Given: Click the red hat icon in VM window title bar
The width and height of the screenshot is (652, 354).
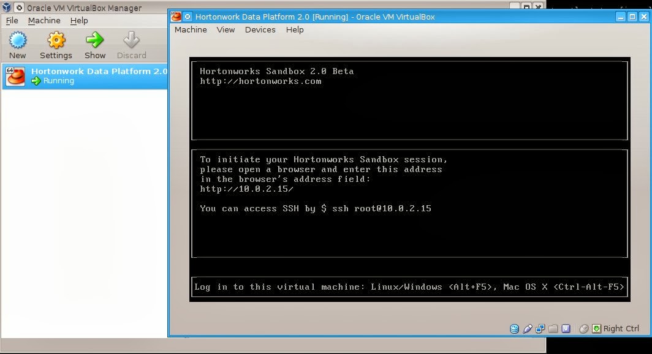Looking at the screenshot, I should coord(176,16).
